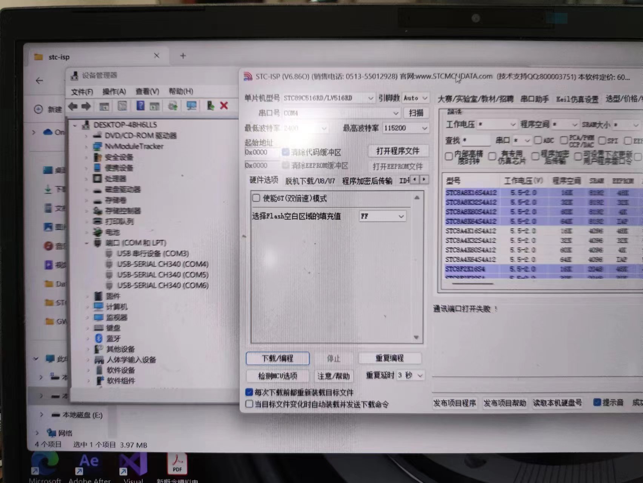The width and height of the screenshot is (643, 483).
Task: Click 检测MCU选项 button
Action: tap(278, 376)
